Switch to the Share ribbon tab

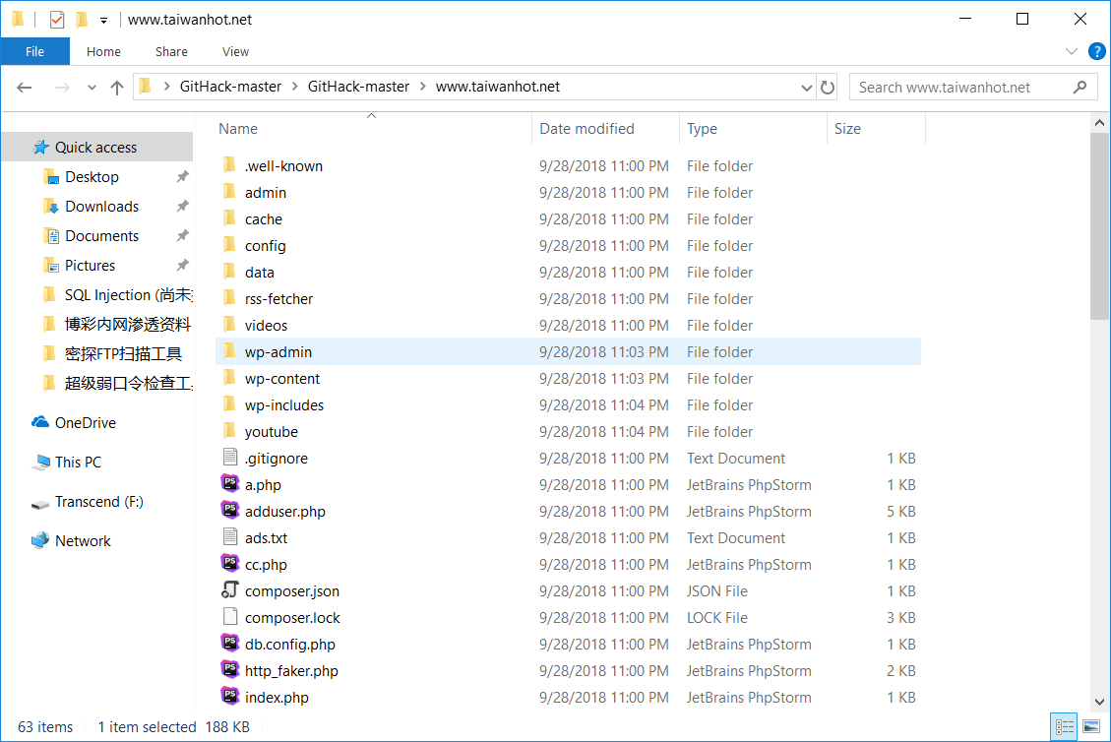pyautogui.click(x=171, y=52)
